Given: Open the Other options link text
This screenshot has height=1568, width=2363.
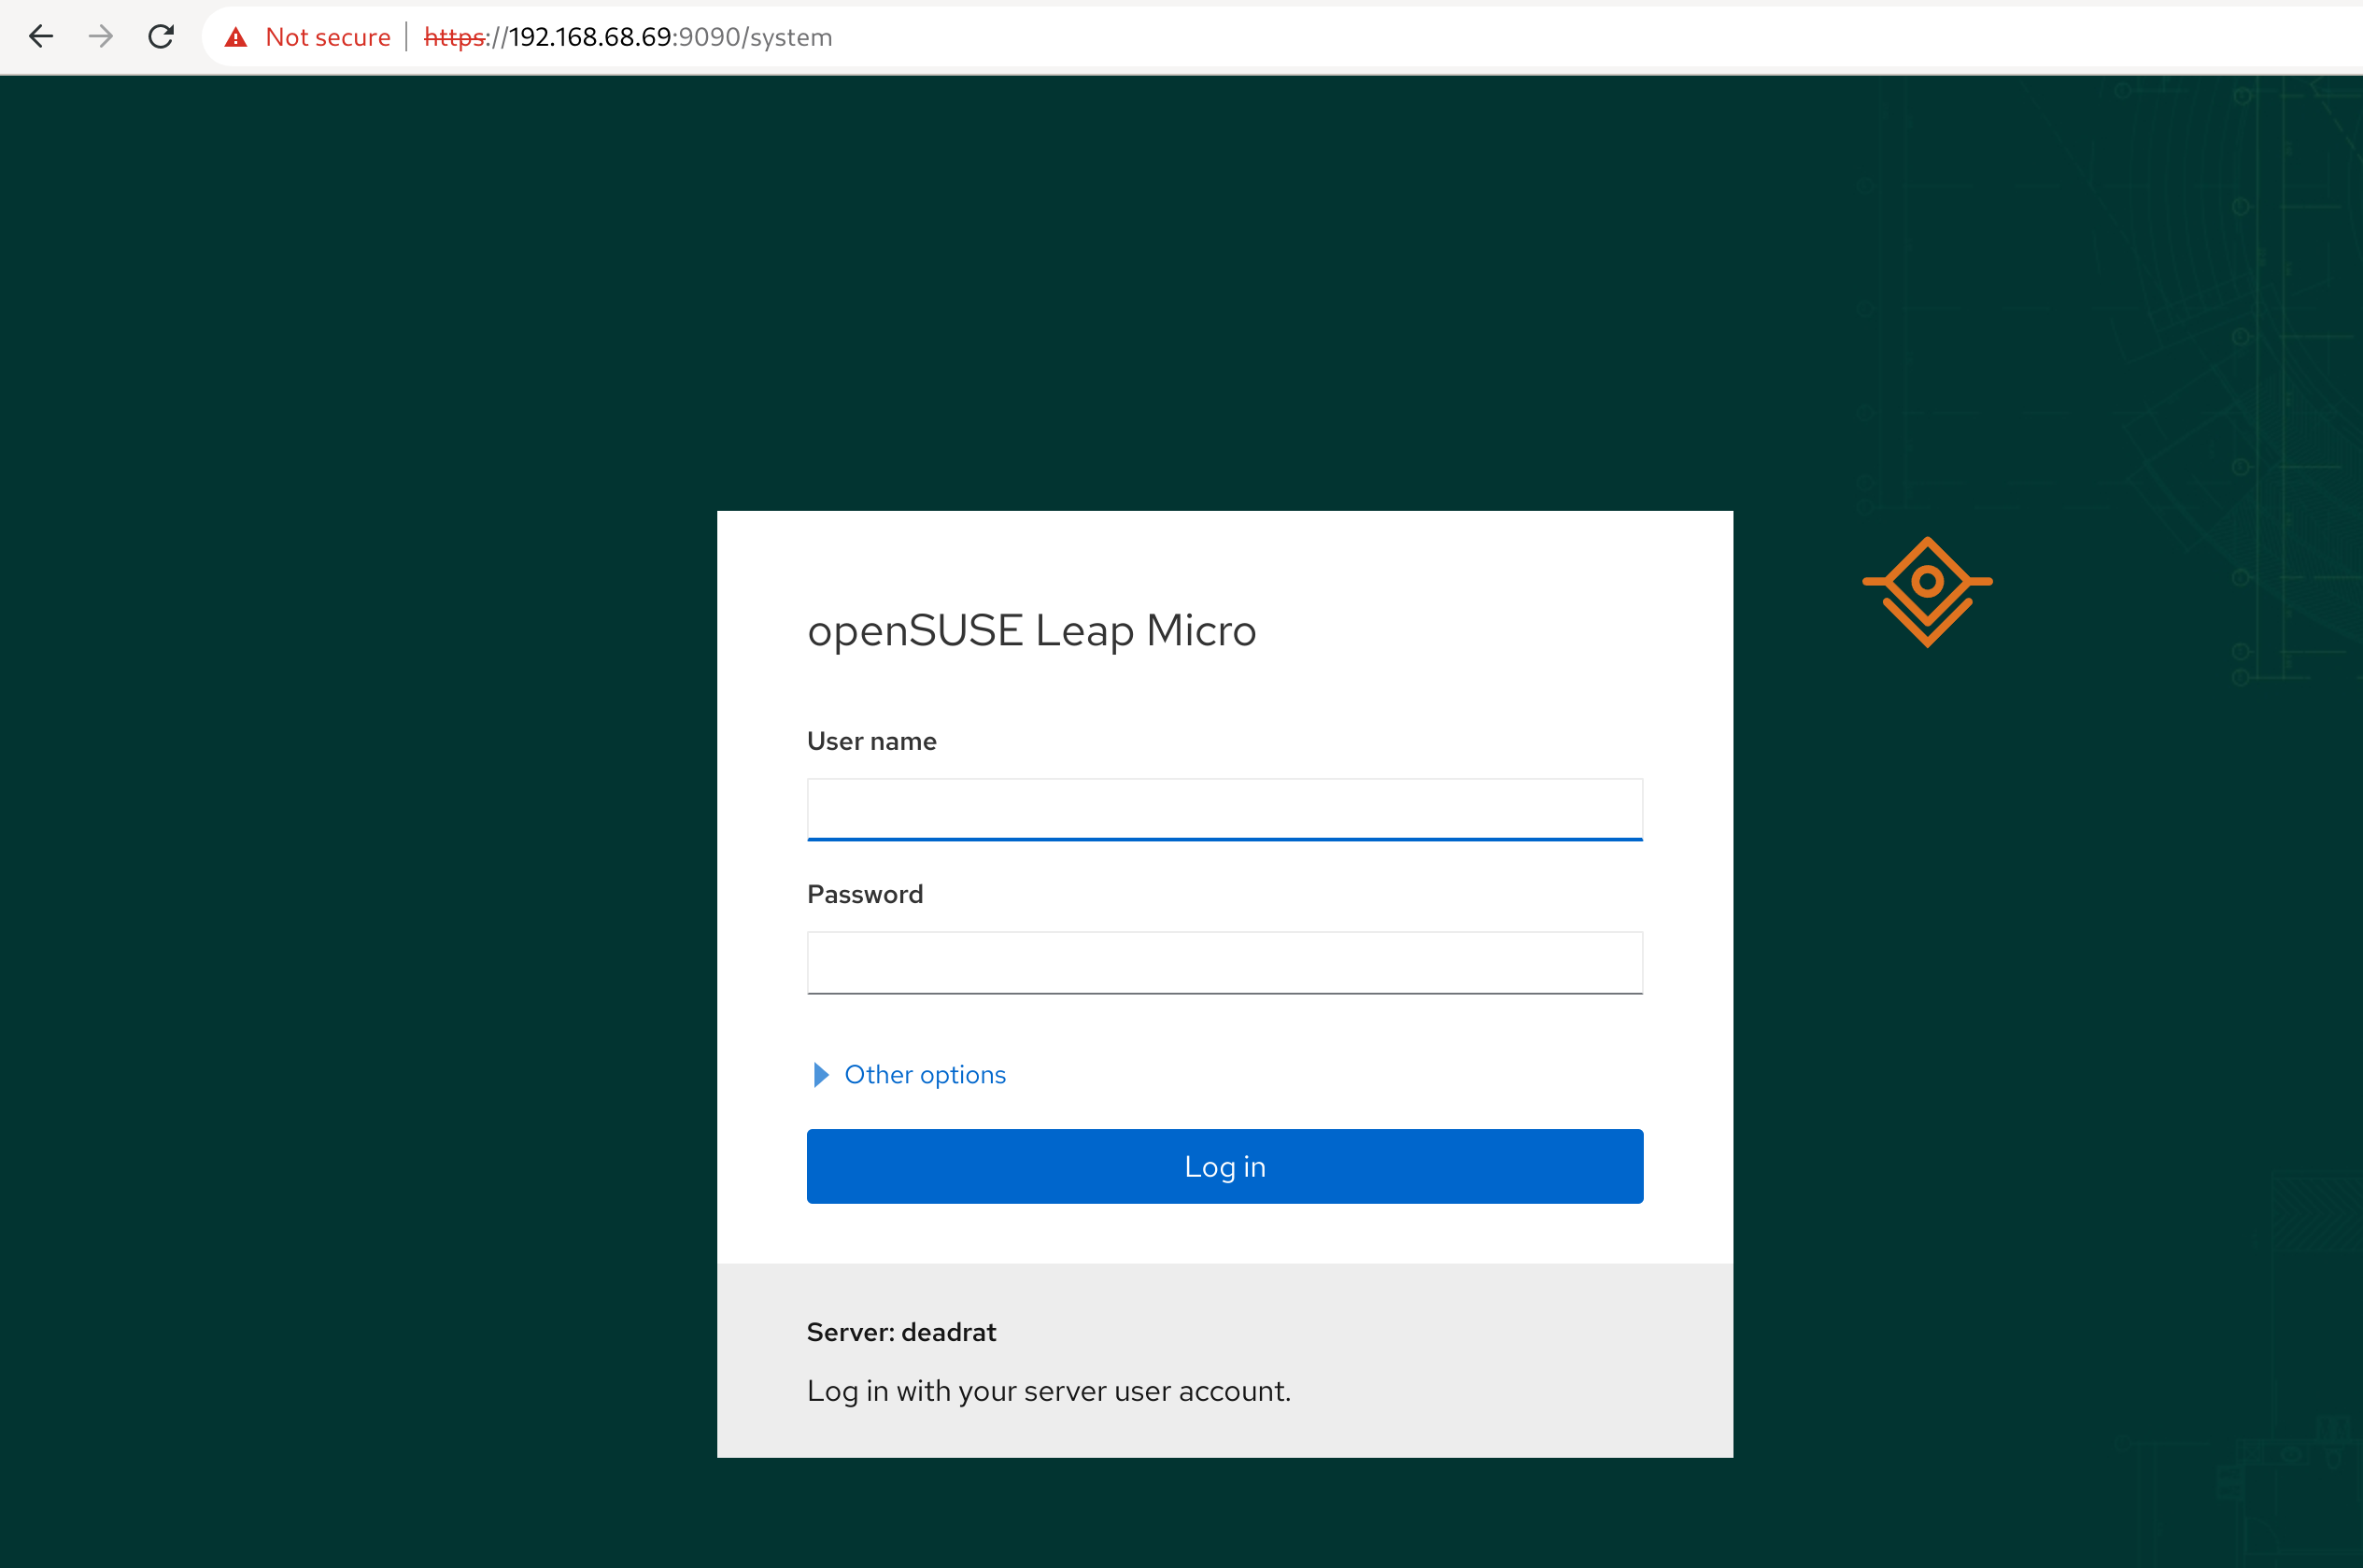Looking at the screenshot, I should tap(925, 1075).
